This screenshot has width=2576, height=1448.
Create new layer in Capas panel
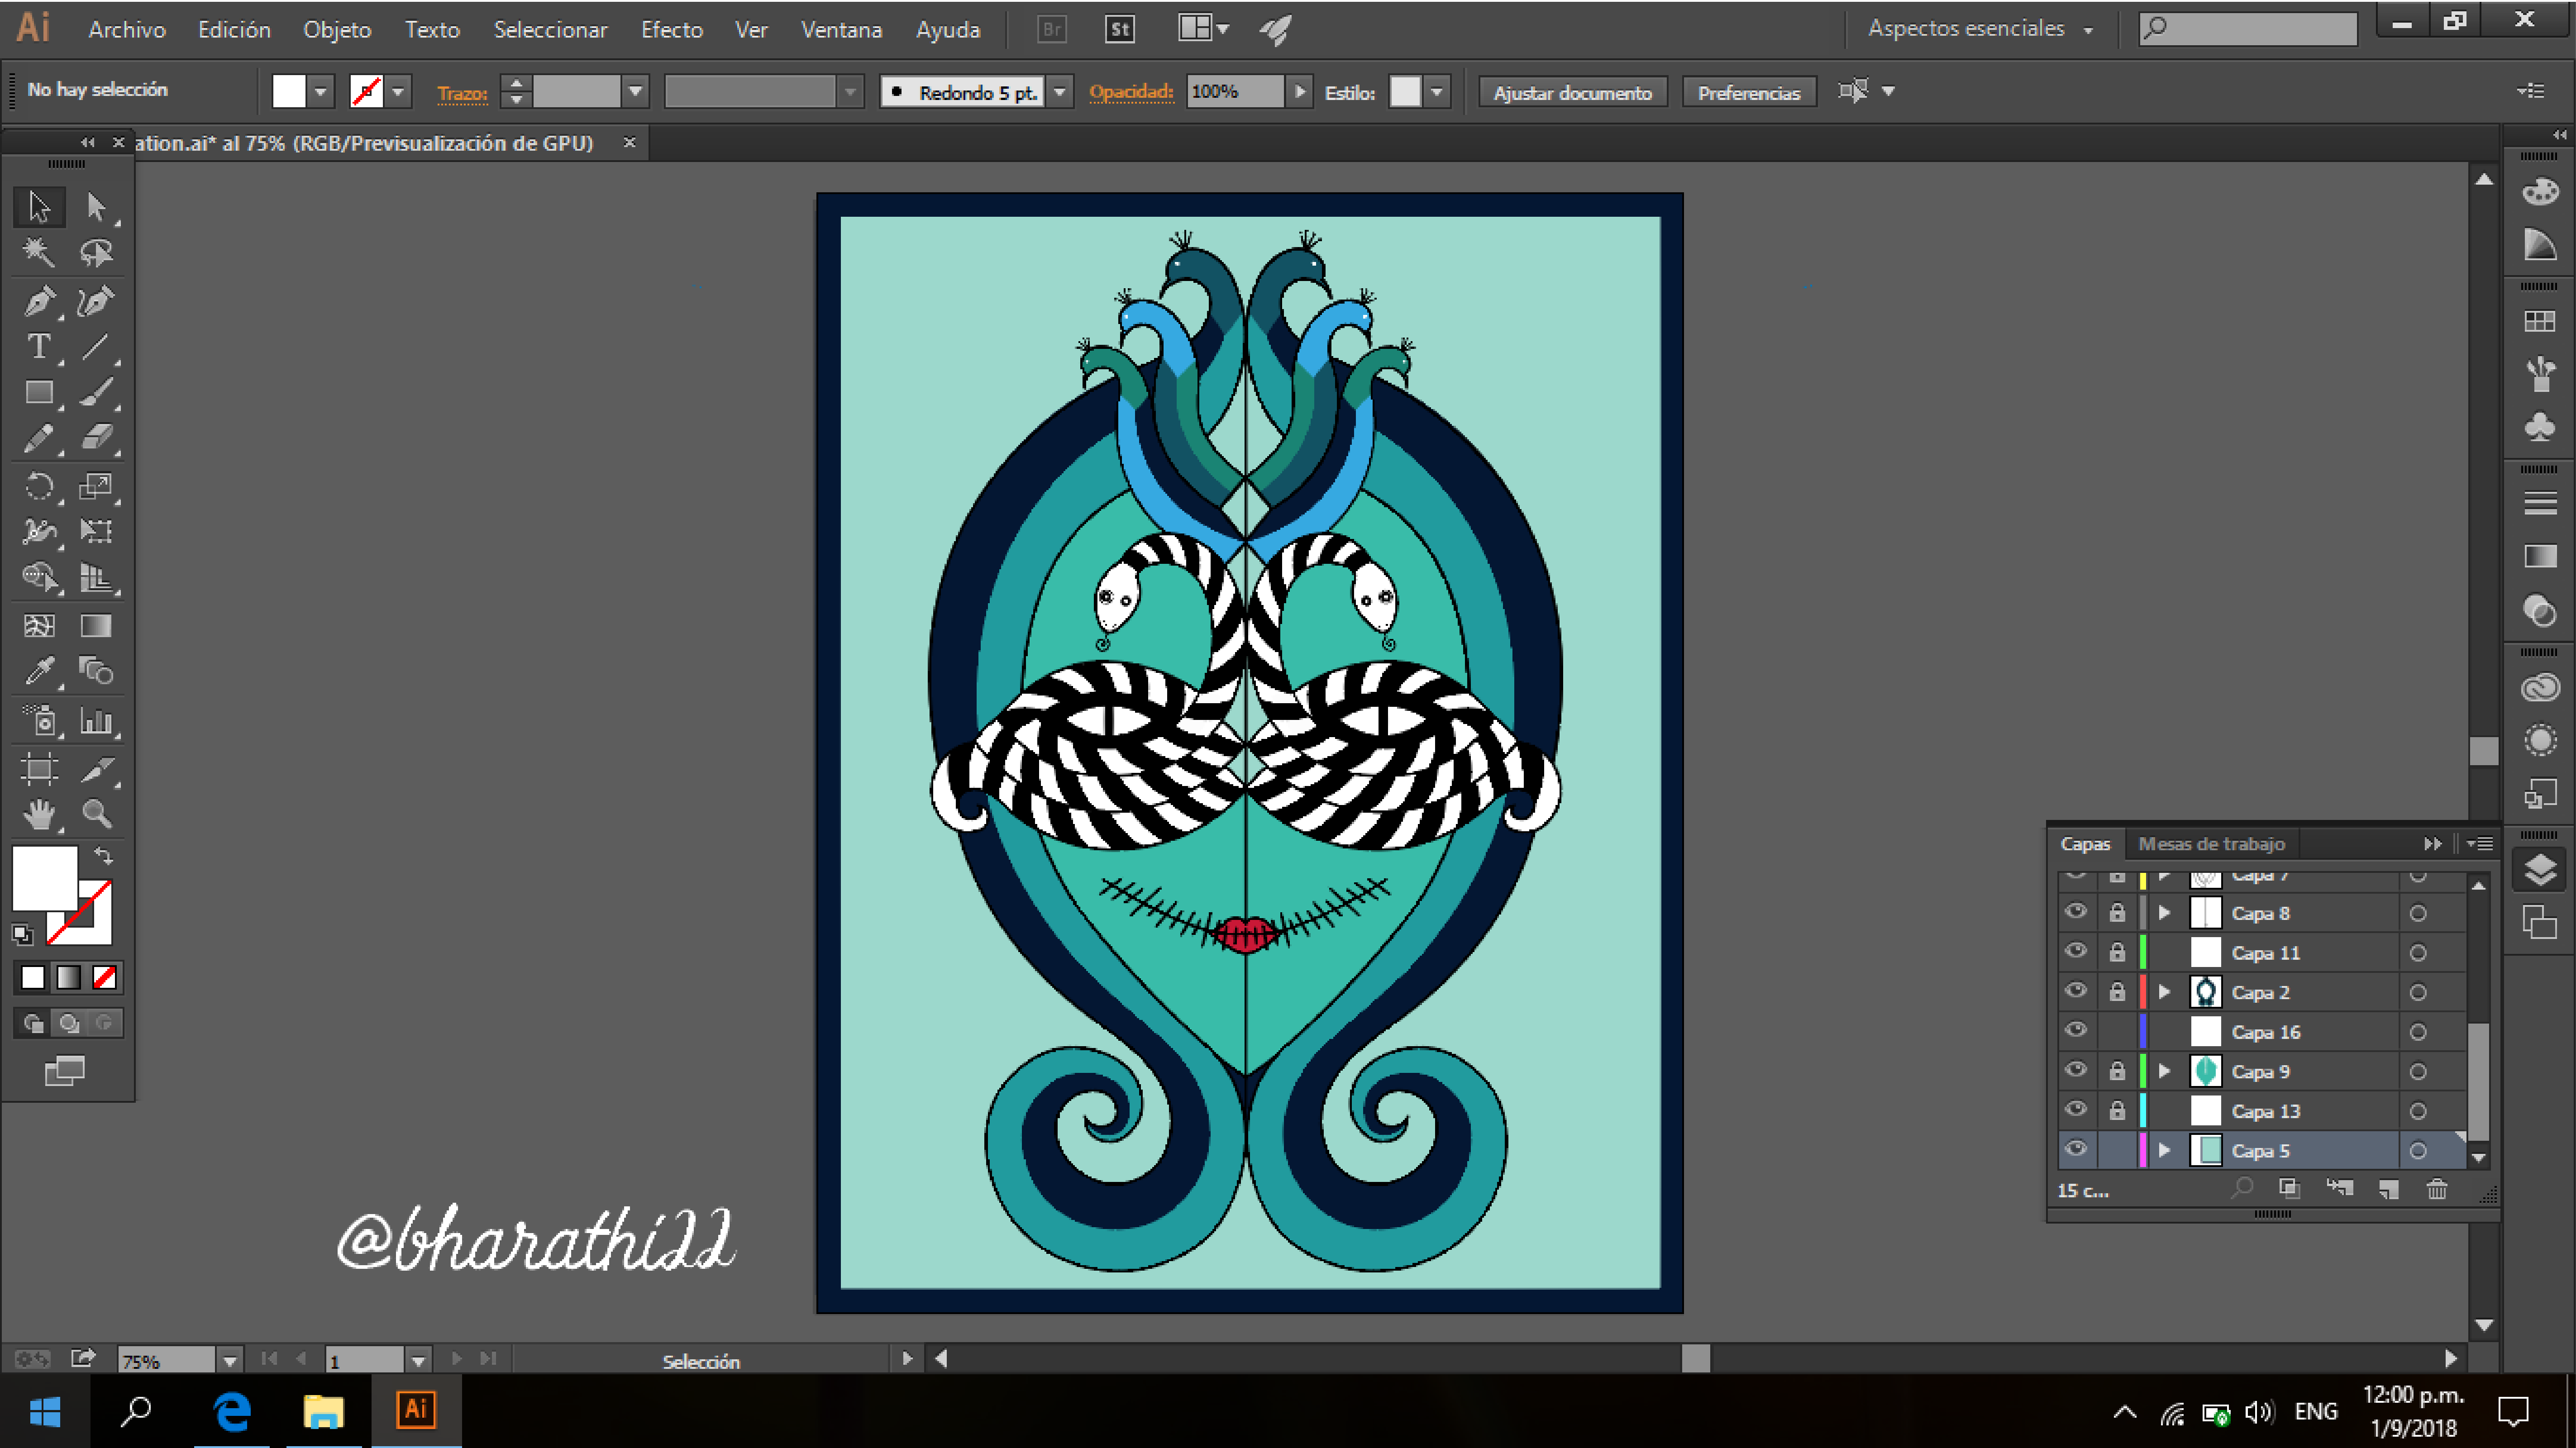2389,1189
